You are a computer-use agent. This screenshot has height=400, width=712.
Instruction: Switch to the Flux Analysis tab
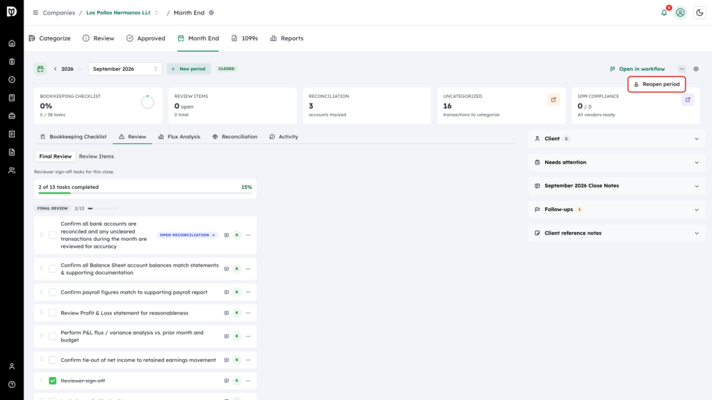[179, 137]
